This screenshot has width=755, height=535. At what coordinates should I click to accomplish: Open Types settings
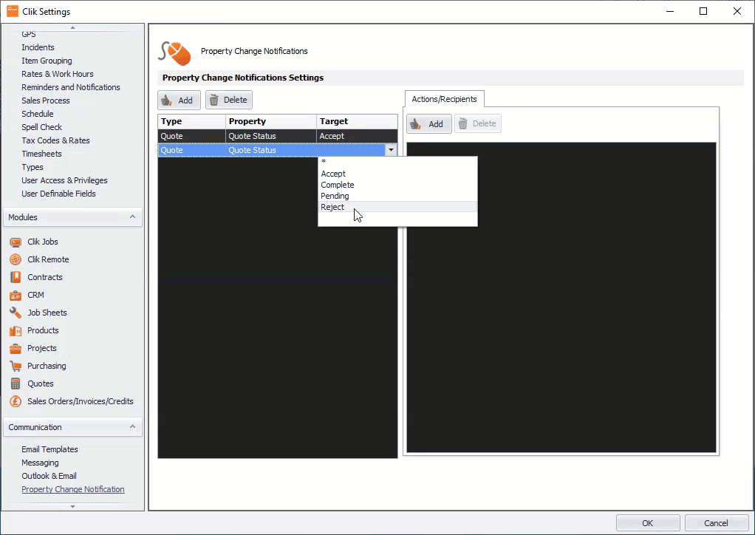[33, 167]
